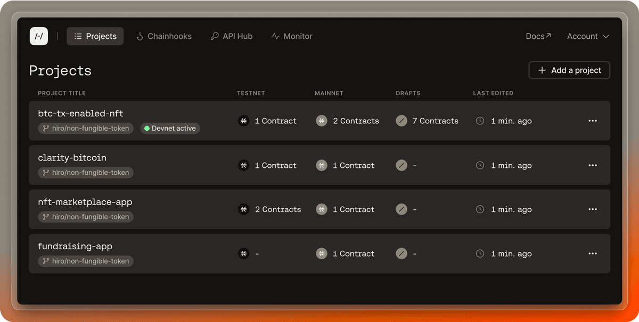Click mainnet icon in fundraising-app row
The height and width of the screenshot is (322, 639).
pos(321,254)
